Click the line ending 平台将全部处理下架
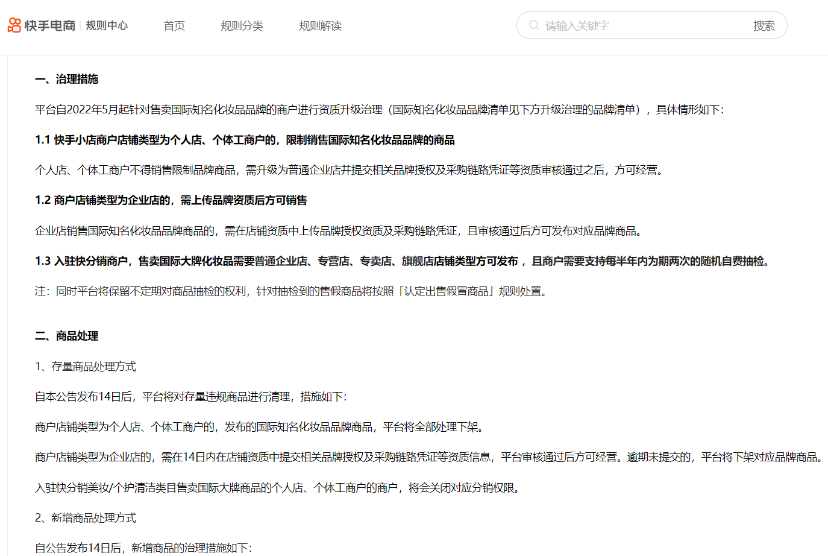Screen dimensions: 828x556 261,427
